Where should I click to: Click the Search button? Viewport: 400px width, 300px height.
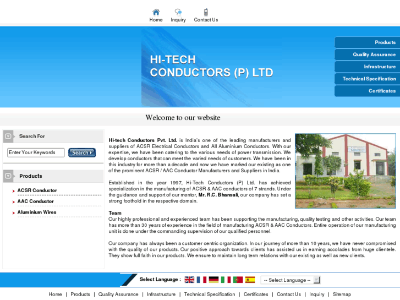pos(82,152)
